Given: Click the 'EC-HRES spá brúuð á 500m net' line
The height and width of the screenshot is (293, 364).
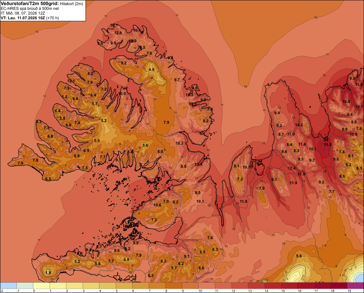Looking at the screenshot, I should tap(30, 9).
